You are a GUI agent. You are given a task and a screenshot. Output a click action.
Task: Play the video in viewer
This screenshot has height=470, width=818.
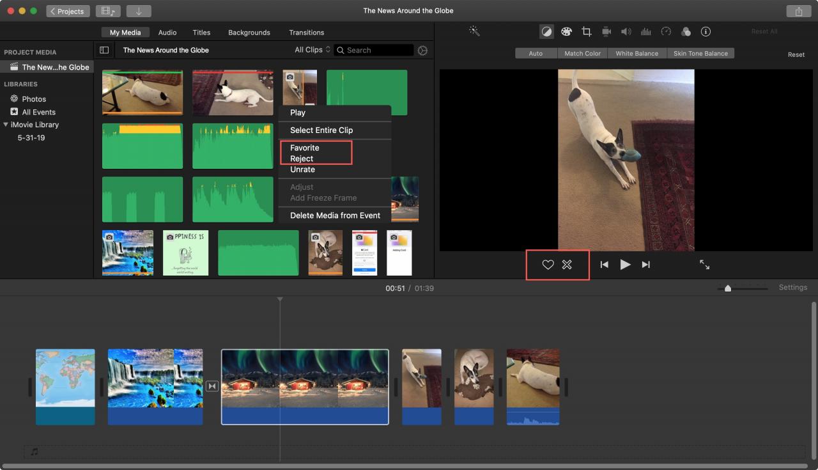tap(625, 265)
